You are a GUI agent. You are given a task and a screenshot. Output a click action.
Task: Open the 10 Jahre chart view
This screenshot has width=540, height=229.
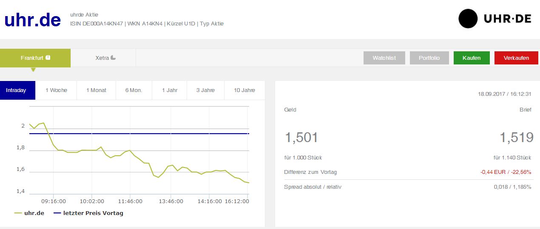click(244, 90)
